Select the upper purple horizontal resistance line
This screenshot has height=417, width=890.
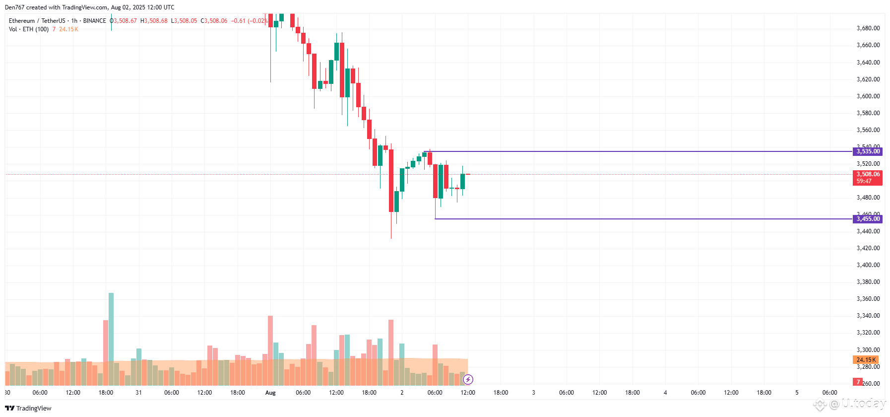pos(640,151)
